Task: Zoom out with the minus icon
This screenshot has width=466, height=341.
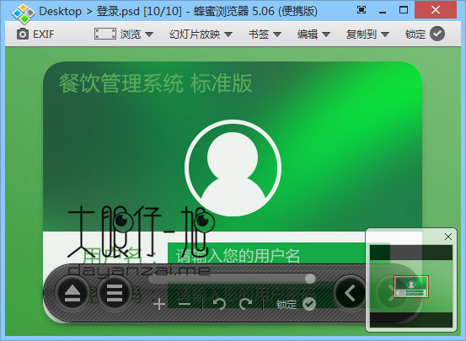Action: click(x=185, y=304)
